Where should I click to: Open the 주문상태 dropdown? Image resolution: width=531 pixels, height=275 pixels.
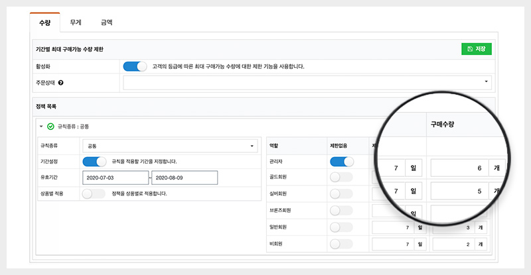click(307, 83)
